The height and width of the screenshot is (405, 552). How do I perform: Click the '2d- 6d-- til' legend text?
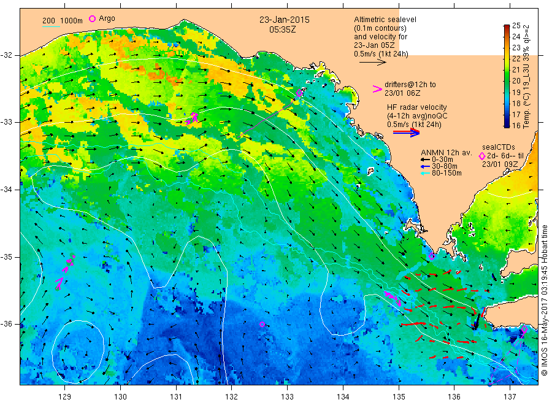coord(505,156)
